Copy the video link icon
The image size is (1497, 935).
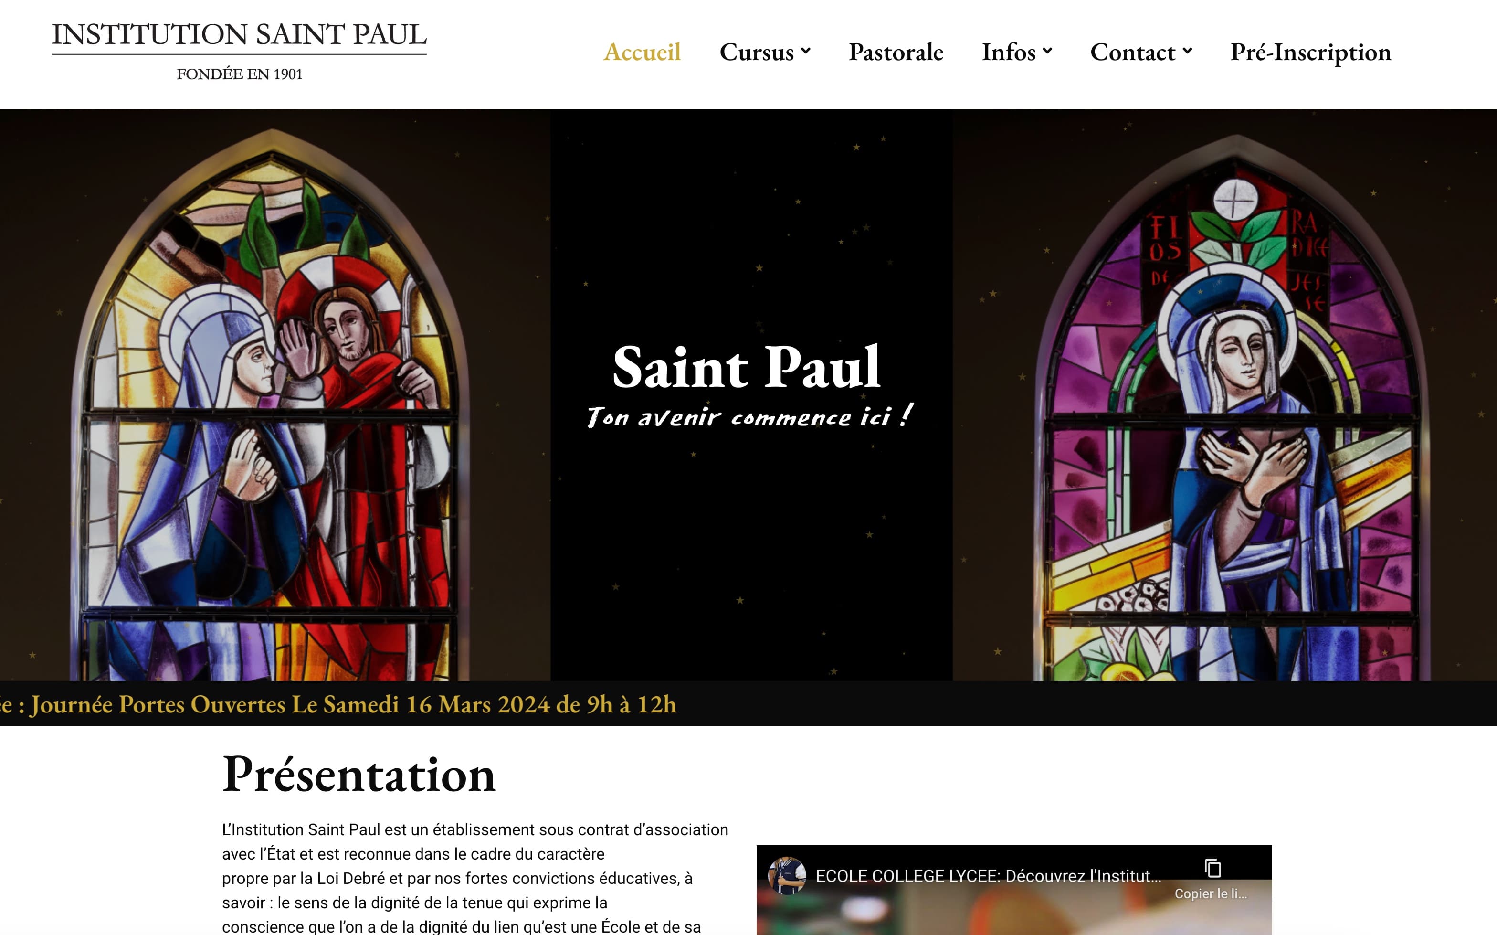pos(1212,868)
